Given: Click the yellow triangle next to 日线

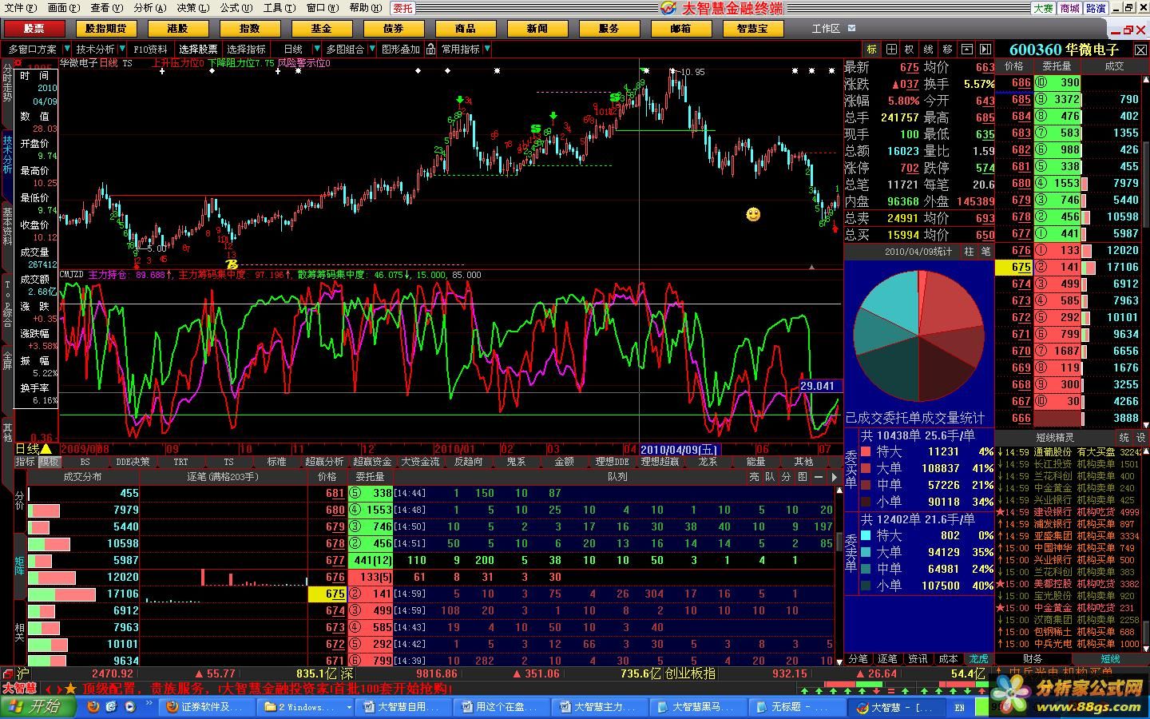Looking at the screenshot, I should [x=46, y=450].
